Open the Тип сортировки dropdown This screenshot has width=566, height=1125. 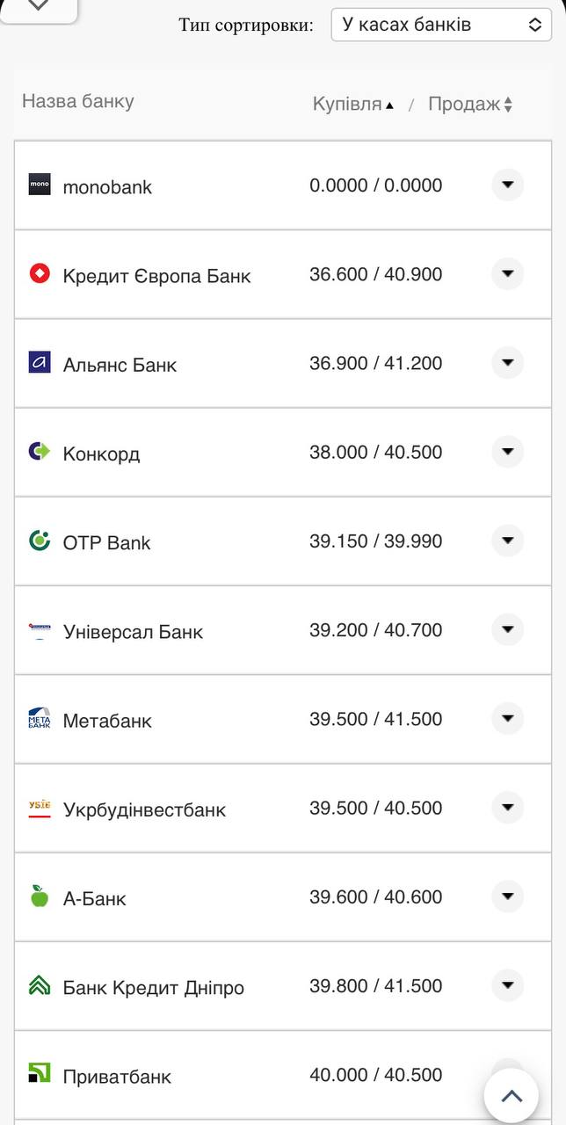[441, 25]
